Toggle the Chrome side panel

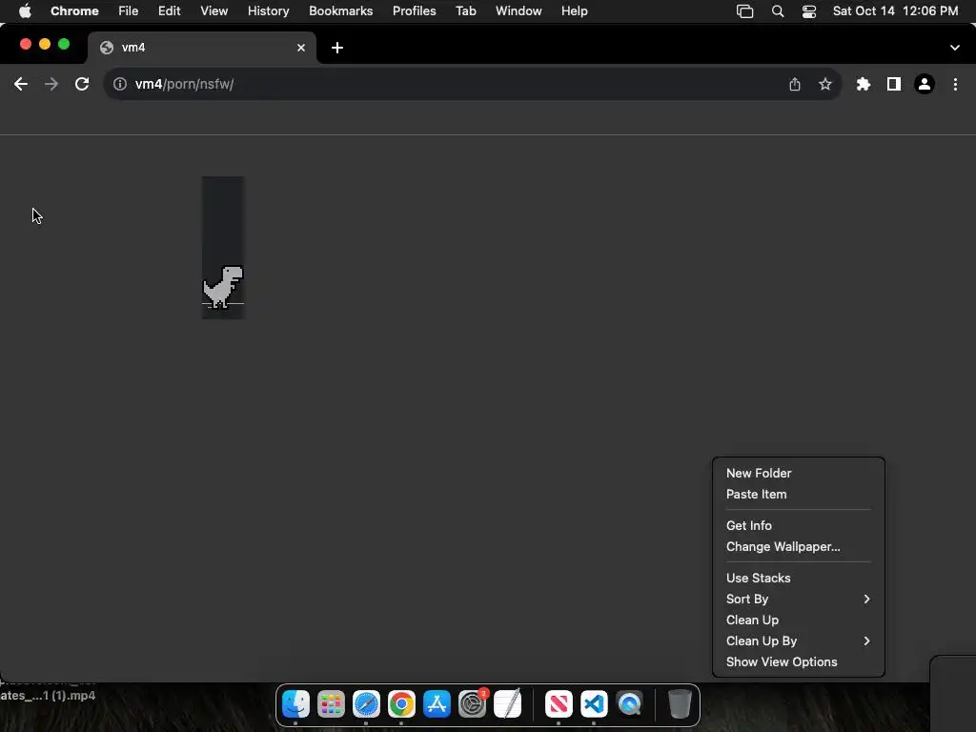click(894, 84)
